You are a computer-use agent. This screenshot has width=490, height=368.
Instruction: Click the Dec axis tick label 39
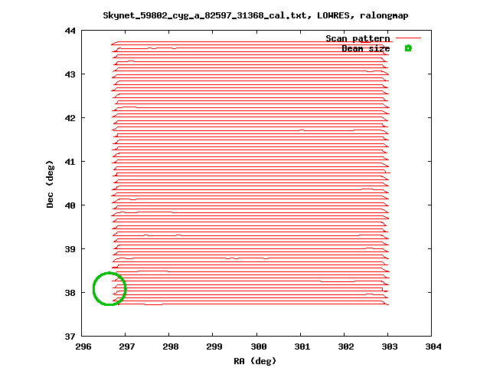pyautogui.click(x=70, y=249)
